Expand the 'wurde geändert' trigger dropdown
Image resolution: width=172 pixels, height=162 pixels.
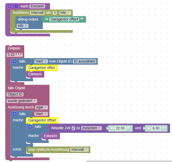22,101
